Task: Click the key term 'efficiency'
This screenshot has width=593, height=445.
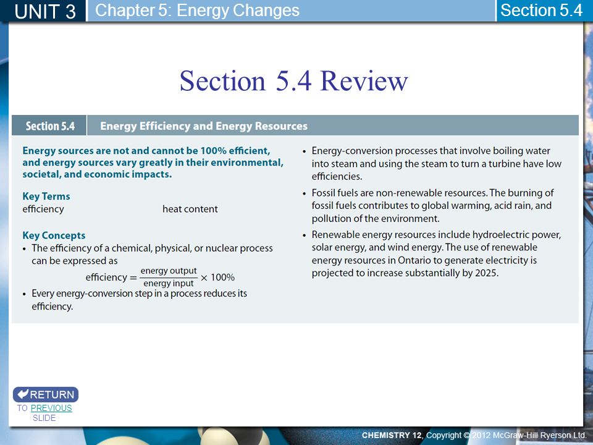Action: coord(43,209)
